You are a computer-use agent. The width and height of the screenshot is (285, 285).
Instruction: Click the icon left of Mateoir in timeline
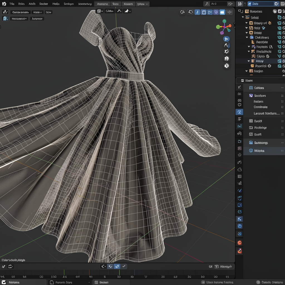217,266
